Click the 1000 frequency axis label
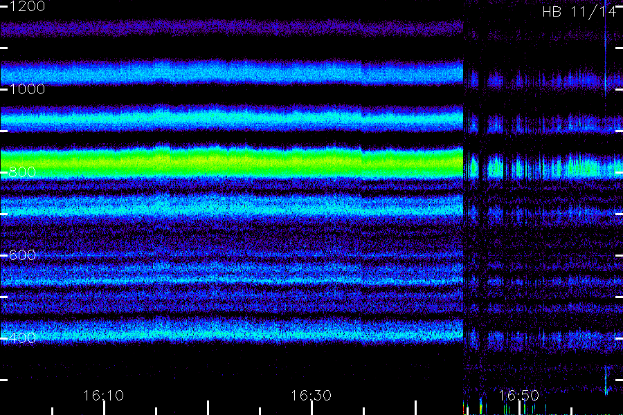 27,89
